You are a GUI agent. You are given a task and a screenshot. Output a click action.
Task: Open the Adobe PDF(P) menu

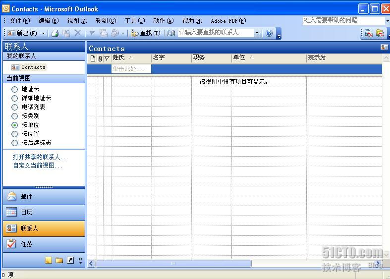[228, 21]
